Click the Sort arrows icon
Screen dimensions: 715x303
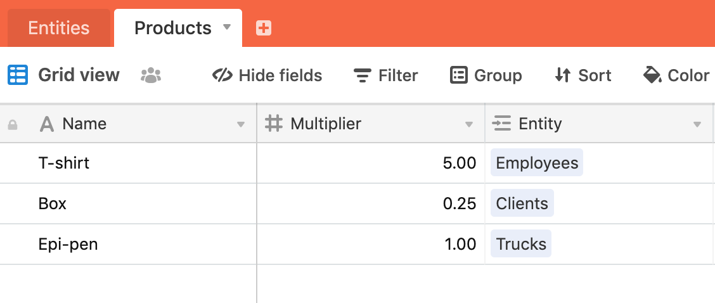tap(563, 75)
